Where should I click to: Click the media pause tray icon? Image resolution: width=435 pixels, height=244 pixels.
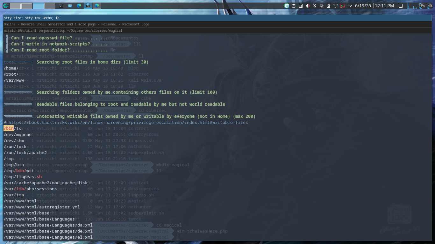[301, 6]
